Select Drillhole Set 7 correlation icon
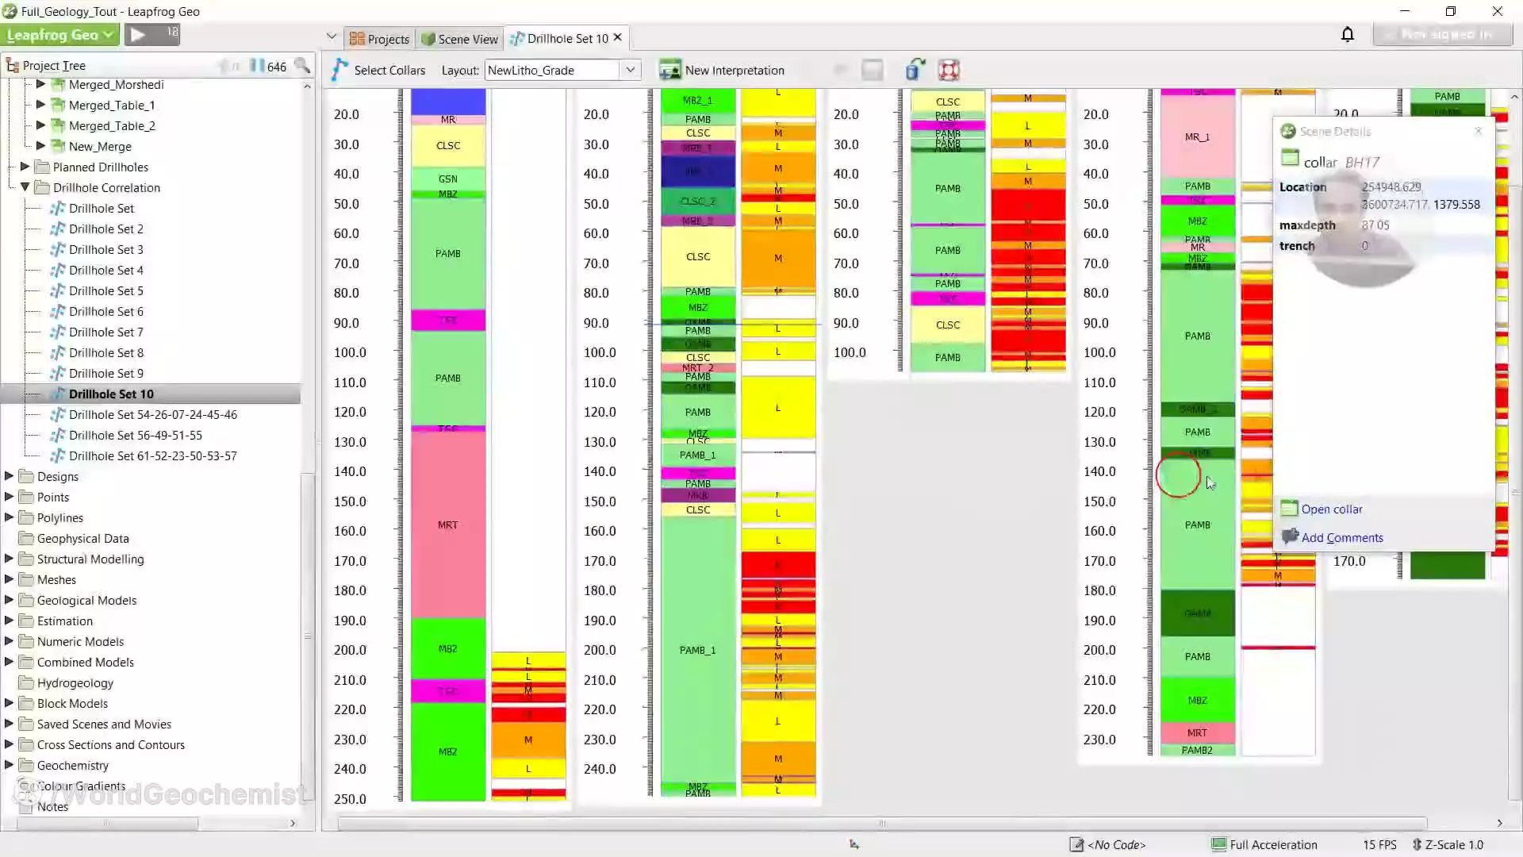The height and width of the screenshot is (857, 1523). (57, 332)
